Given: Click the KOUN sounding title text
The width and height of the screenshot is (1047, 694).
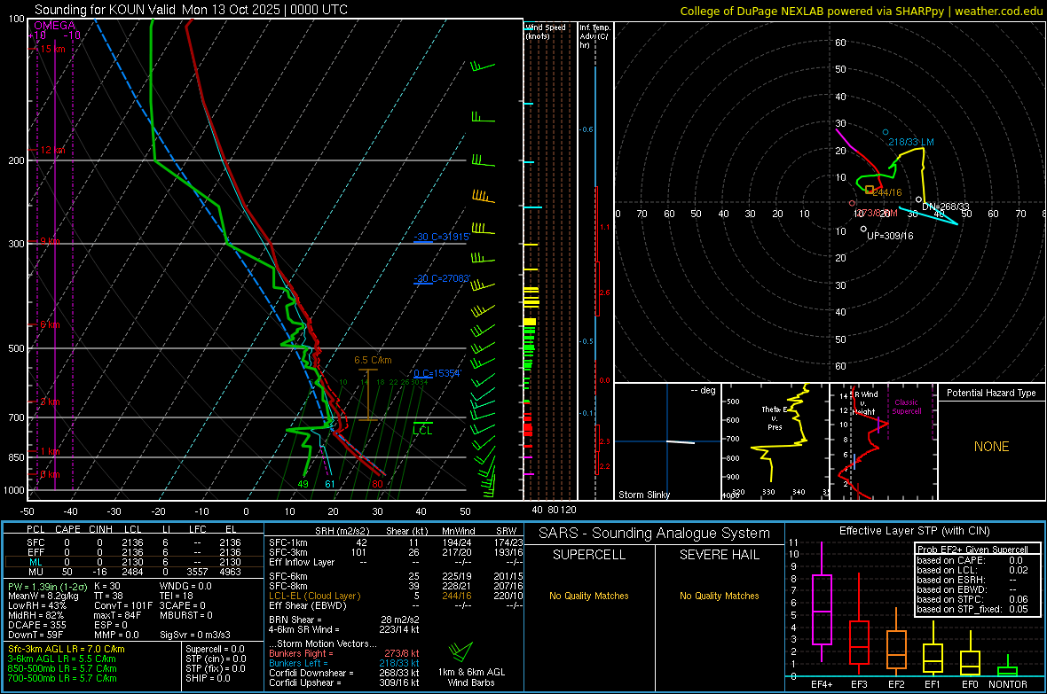Looking at the screenshot, I should click(191, 10).
